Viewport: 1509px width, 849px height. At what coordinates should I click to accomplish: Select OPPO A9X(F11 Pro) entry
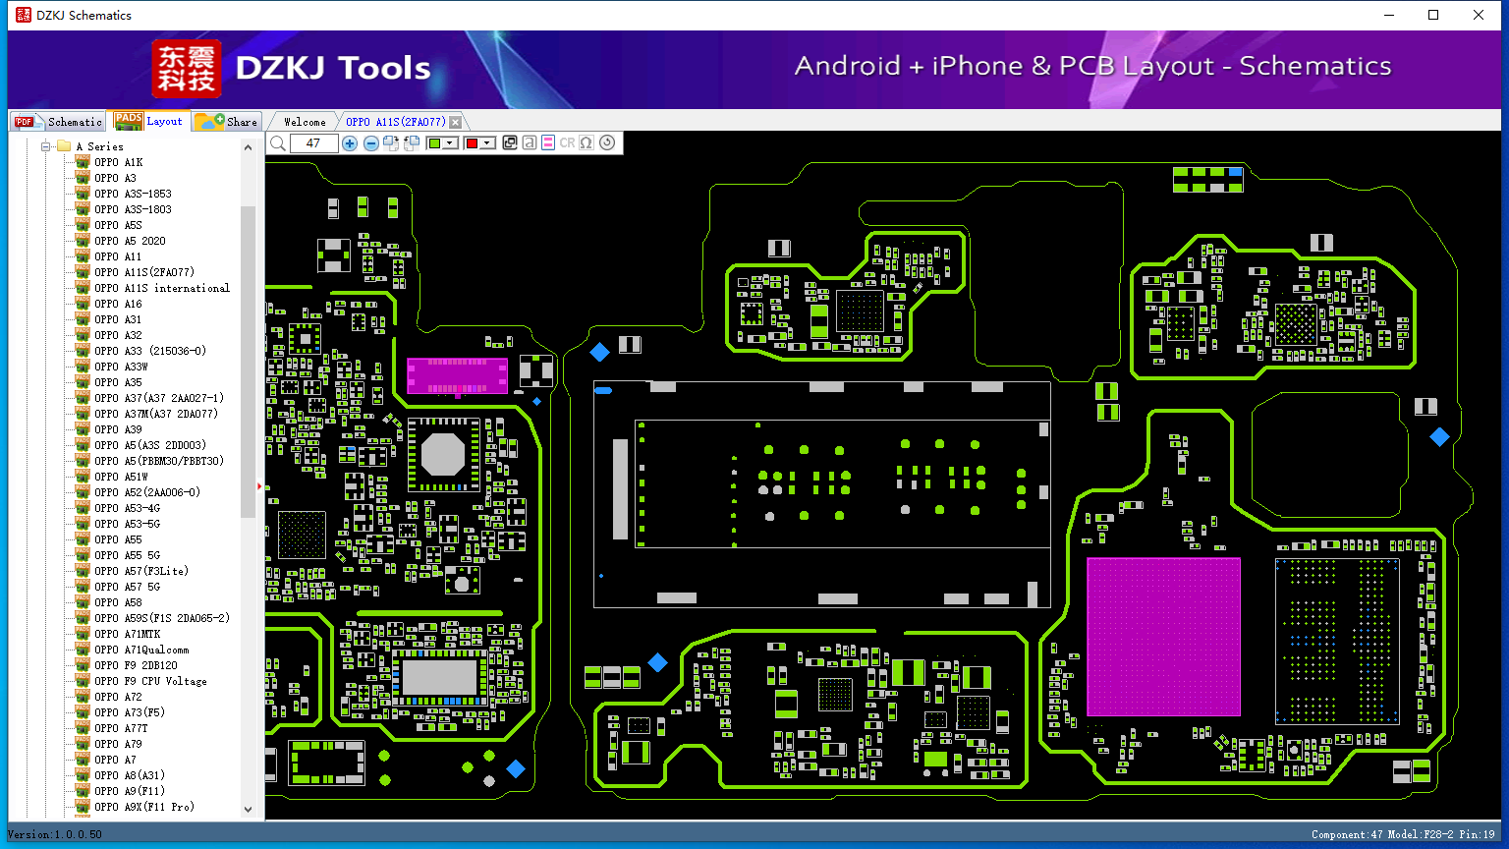(144, 807)
